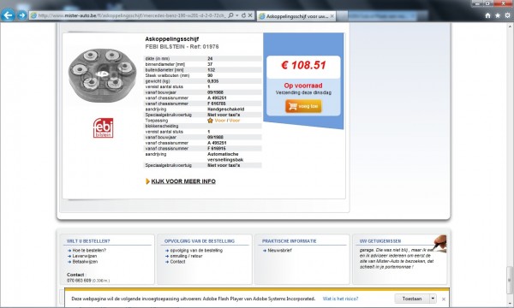This screenshot has height=308, width=514.
Task: Open browser Tools gear icon
Action: 507,15
